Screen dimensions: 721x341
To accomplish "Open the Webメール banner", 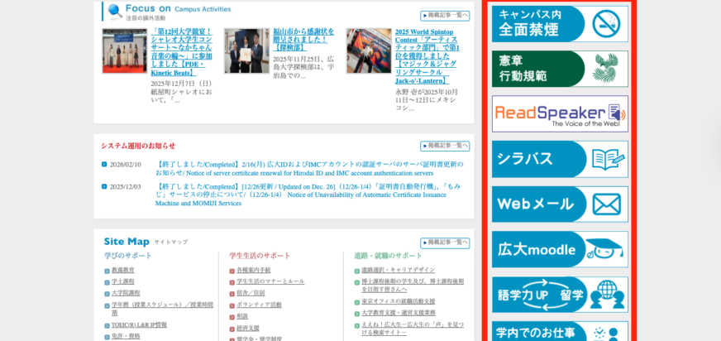I will [560, 204].
